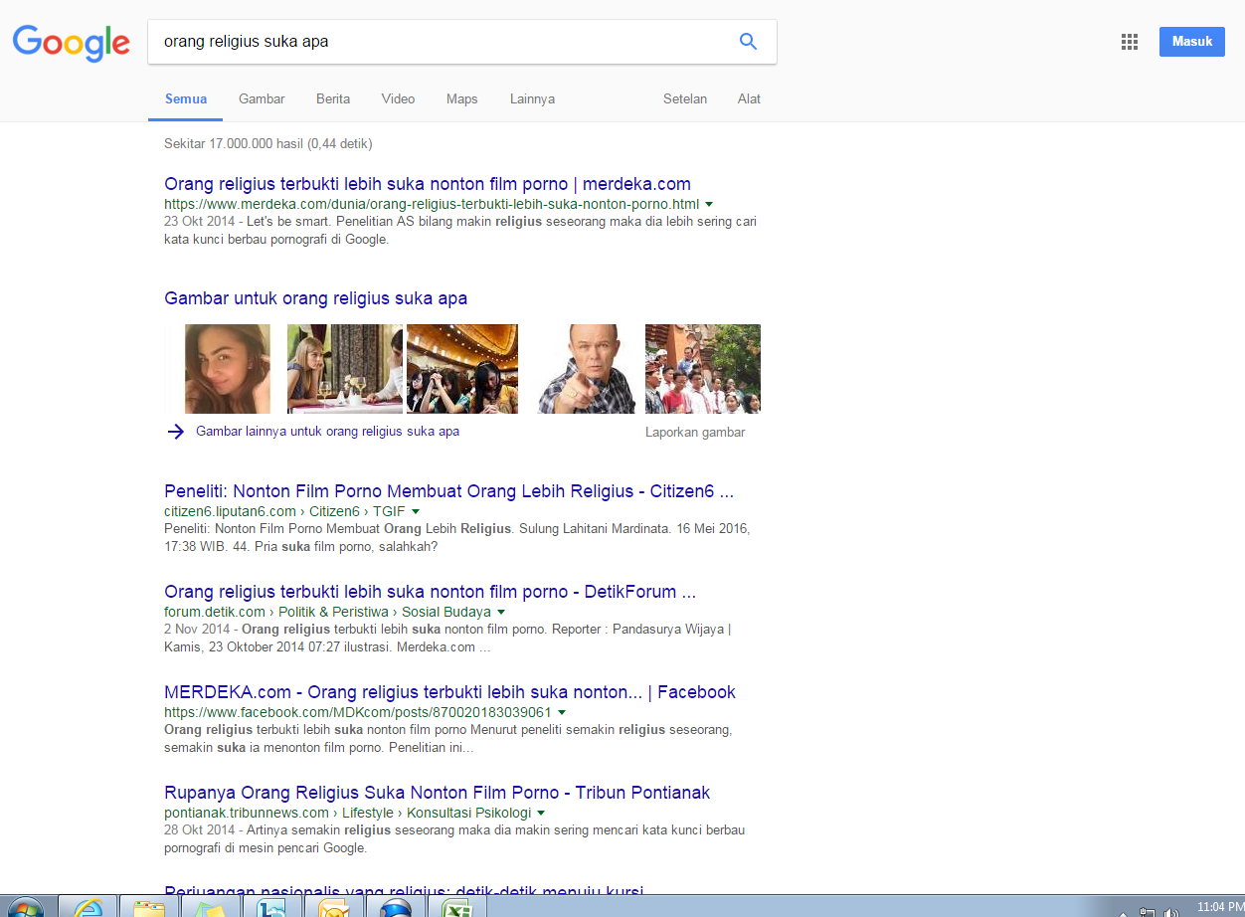Open the Windows Start button

coord(24,908)
